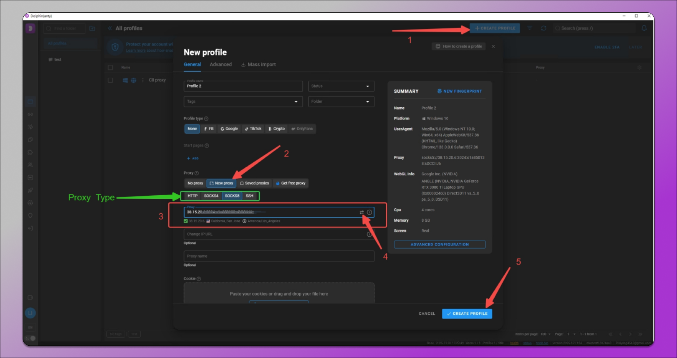Click ADD under Start pages
Viewport: 677px width, 358px height.
coord(193,159)
